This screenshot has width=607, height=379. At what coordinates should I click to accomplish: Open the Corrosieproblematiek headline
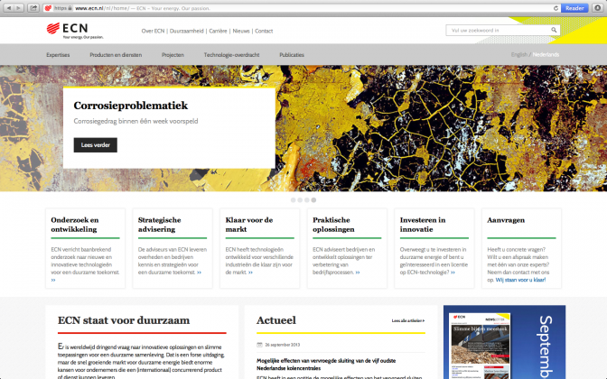[x=131, y=106]
